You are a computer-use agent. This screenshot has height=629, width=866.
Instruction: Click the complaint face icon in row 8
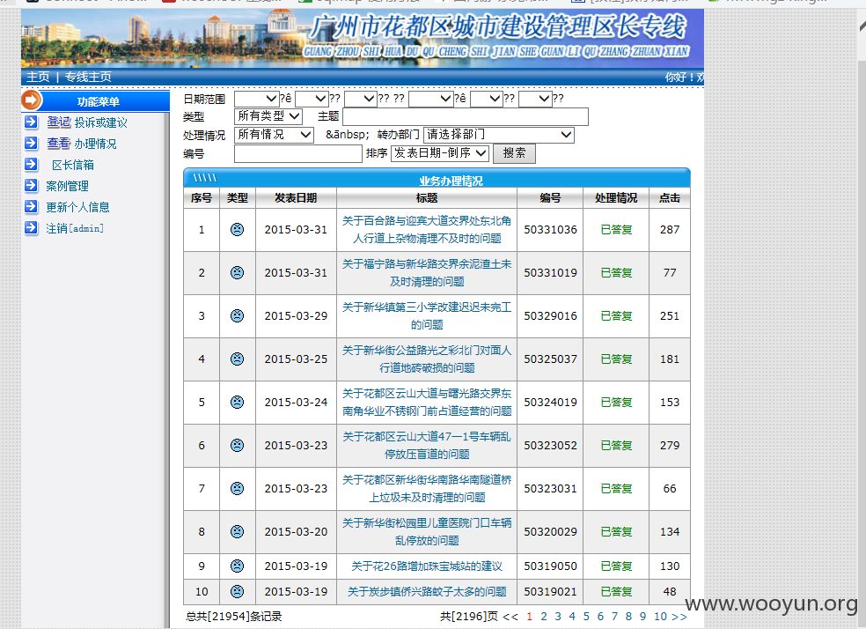tap(237, 531)
